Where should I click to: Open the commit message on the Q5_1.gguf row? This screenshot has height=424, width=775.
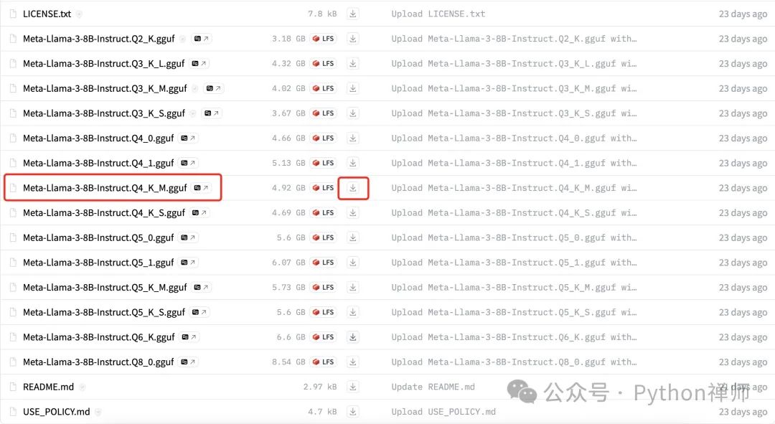pos(514,263)
